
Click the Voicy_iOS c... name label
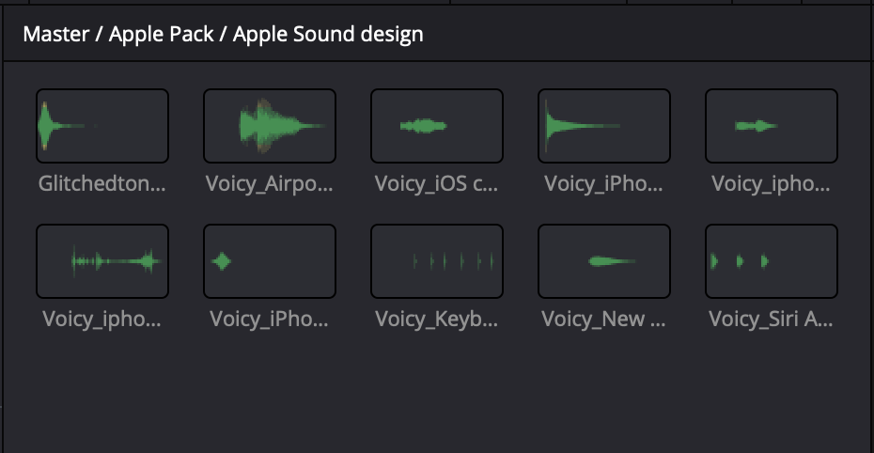(x=437, y=183)
